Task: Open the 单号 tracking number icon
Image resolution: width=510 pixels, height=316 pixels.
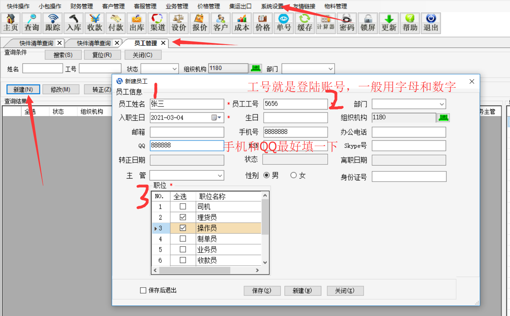Action: 284,23
